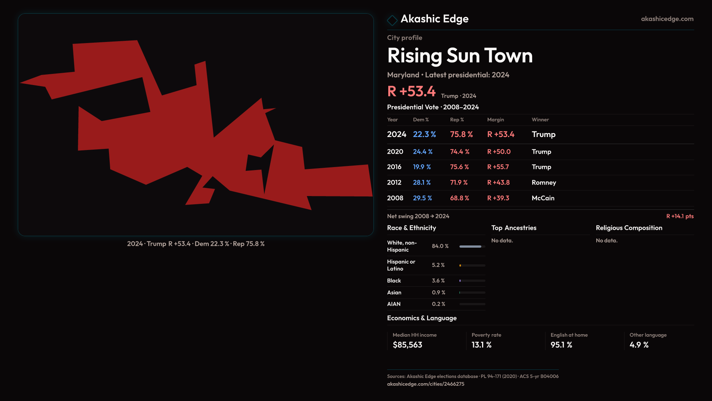Viewport: 712px width, 401px height.
Task: Click the map caption below the map
Action: point(195,244)
